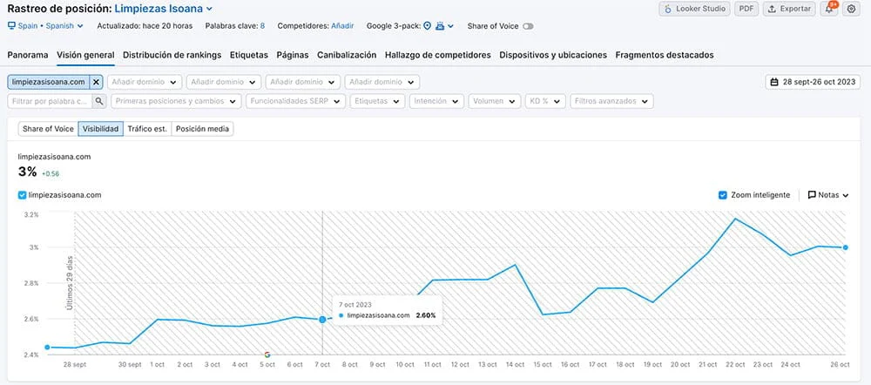Select Posición media chart metric
The height and width of the screenshot is (385, 871).
pos(202,129)
